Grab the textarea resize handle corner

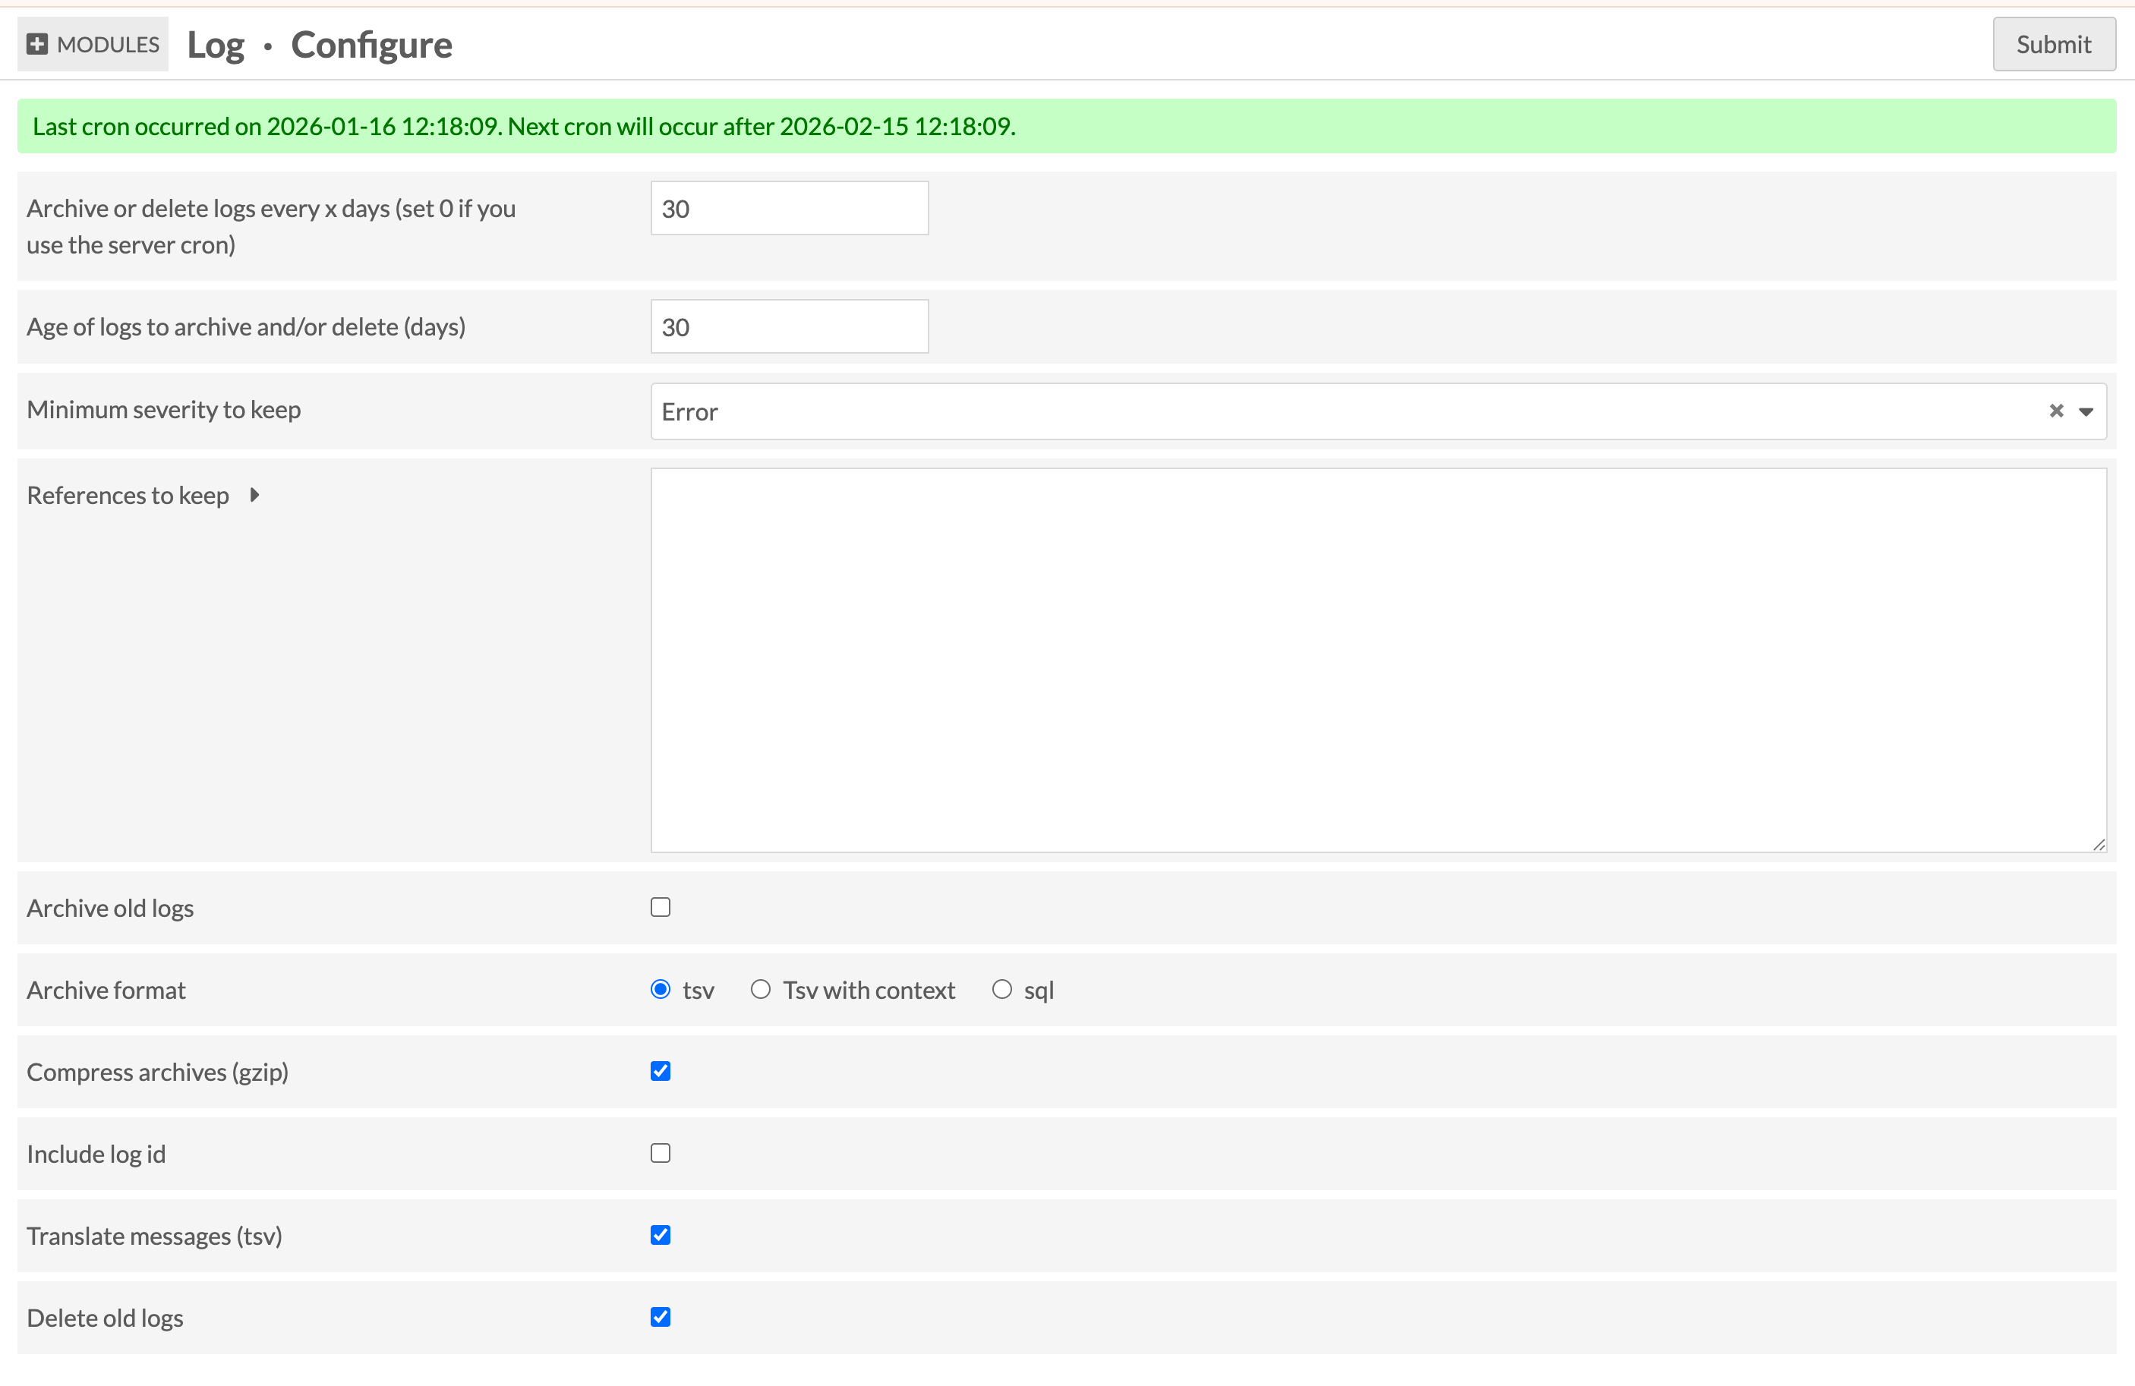2099,844
